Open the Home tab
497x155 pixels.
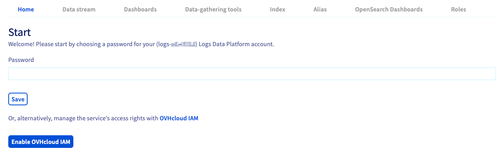[26, 9]
